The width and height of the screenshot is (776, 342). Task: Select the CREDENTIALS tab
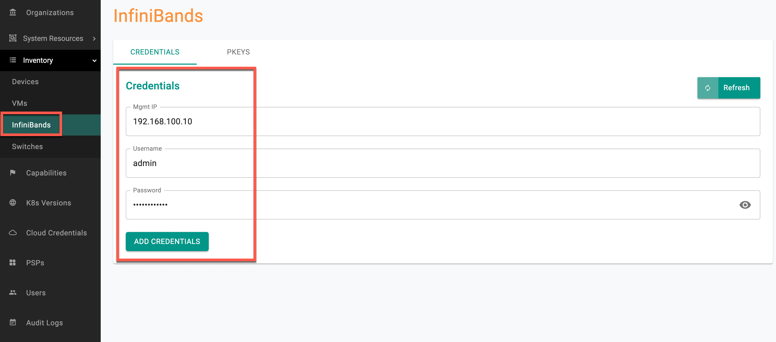pos(155,52)
